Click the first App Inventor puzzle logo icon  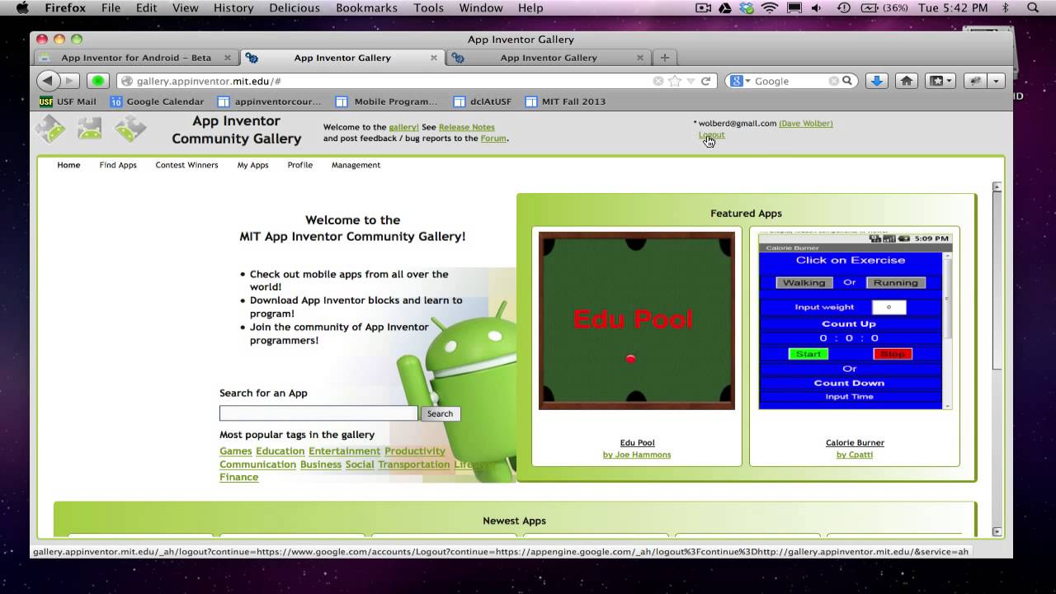click(x=49, y=129)
